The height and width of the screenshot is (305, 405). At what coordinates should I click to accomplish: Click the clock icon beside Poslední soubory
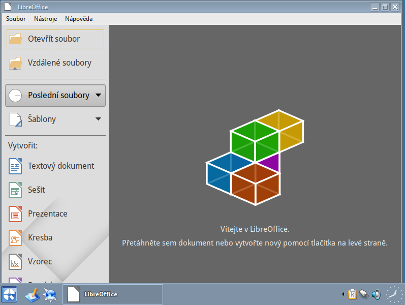(15, 96)
